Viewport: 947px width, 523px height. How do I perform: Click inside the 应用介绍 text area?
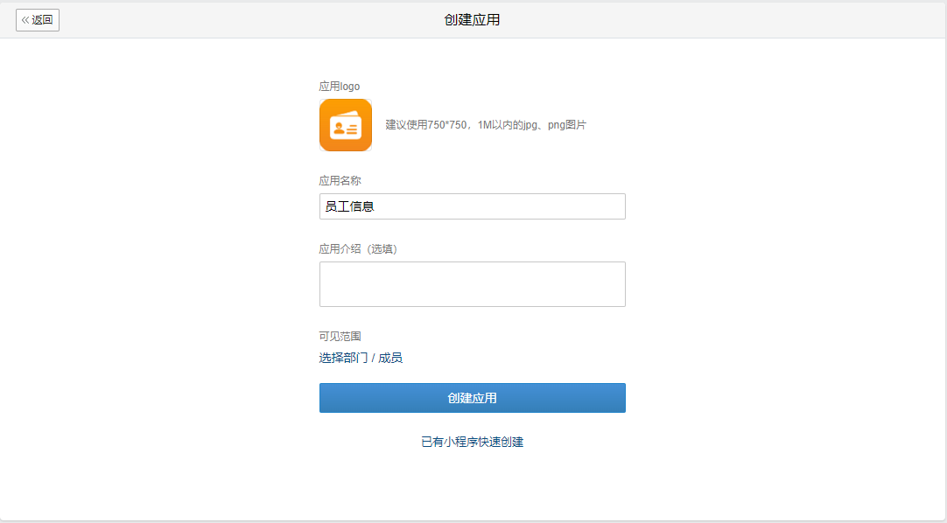[x=472, y=284]
